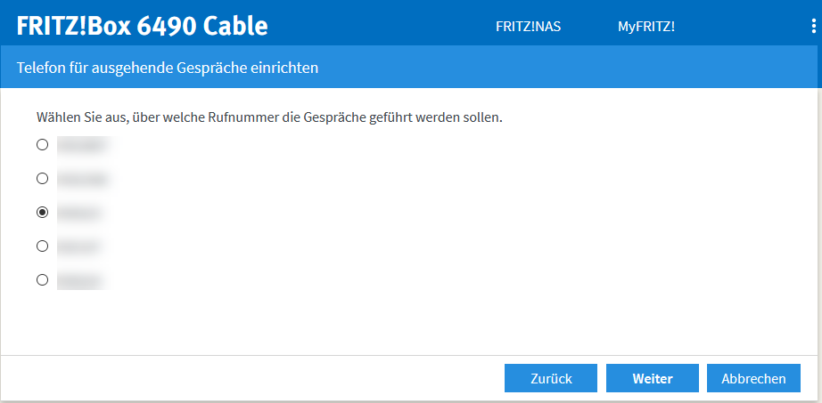The height and width of the screenshot is (403, 822).
Task: Click the heading 'Telefon für ausgehende Gespräche einrichten'
Action: click(x=168, y=67)
